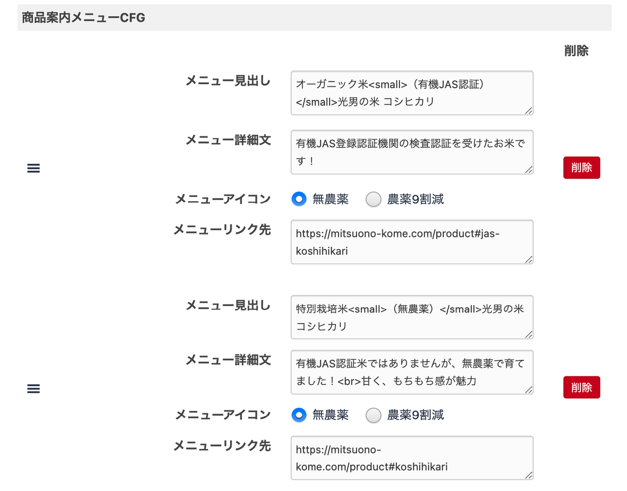The image size is (627, 491).
Task: Click the 商品案内メニューCFG section header
Action: click(84, 18)
